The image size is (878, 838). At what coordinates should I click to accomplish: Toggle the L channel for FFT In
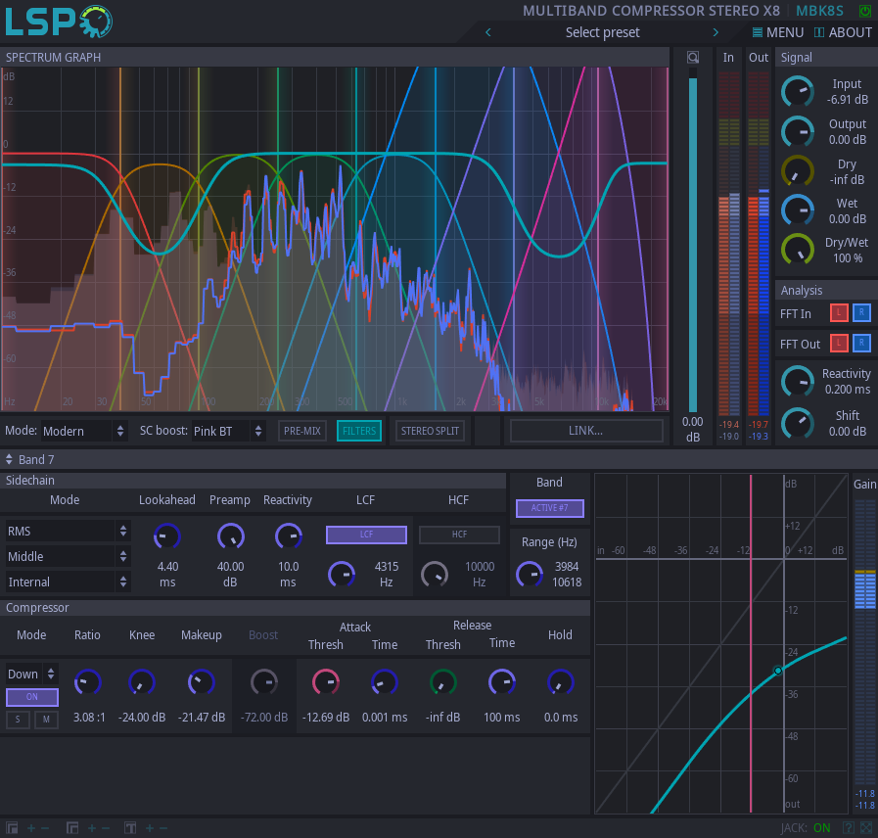[840, 312]
